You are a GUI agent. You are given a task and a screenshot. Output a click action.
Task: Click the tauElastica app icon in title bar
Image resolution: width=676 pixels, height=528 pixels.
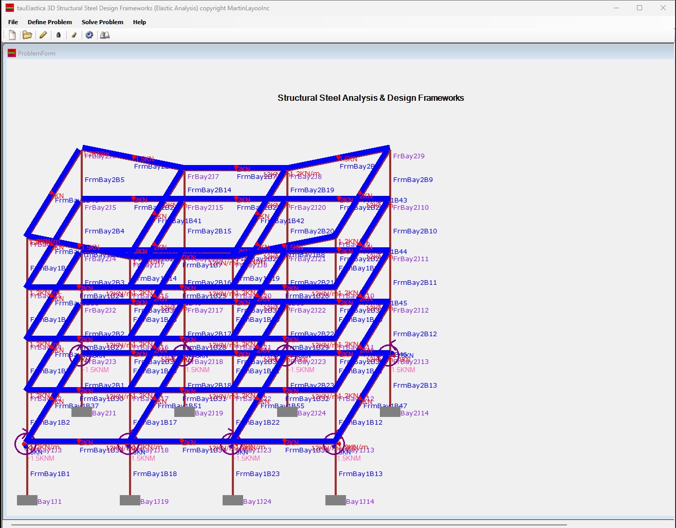coord(10,8)
